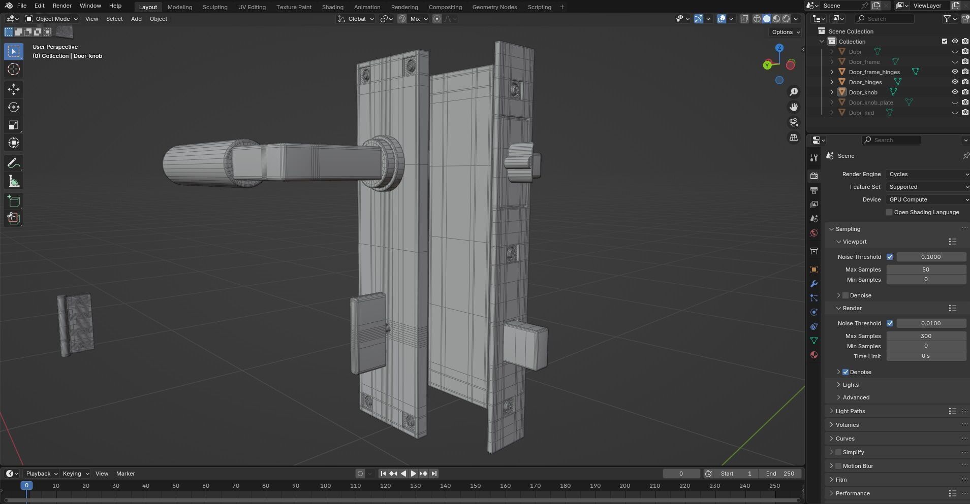Activate the Rotate tool
Screen dimensions: 970x504
pyautogui.click(x=14, y=107)
